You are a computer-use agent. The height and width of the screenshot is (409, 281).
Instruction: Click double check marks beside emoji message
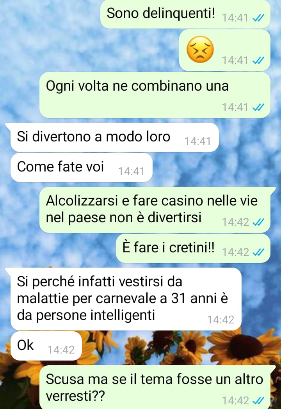258,61
